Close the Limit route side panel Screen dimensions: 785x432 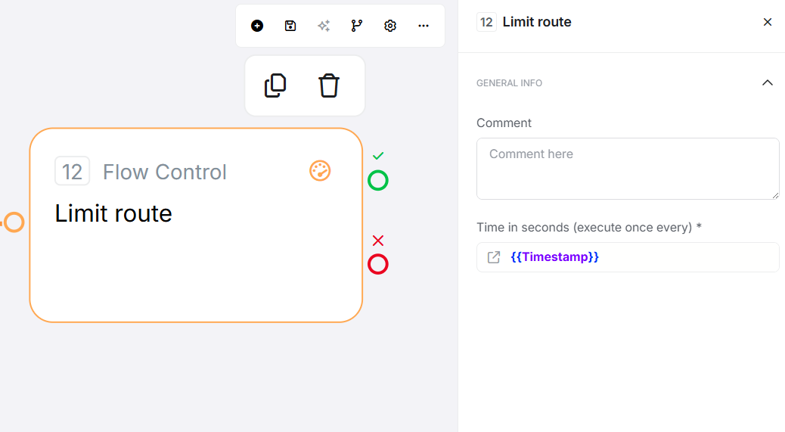click(x=768, y=22)
